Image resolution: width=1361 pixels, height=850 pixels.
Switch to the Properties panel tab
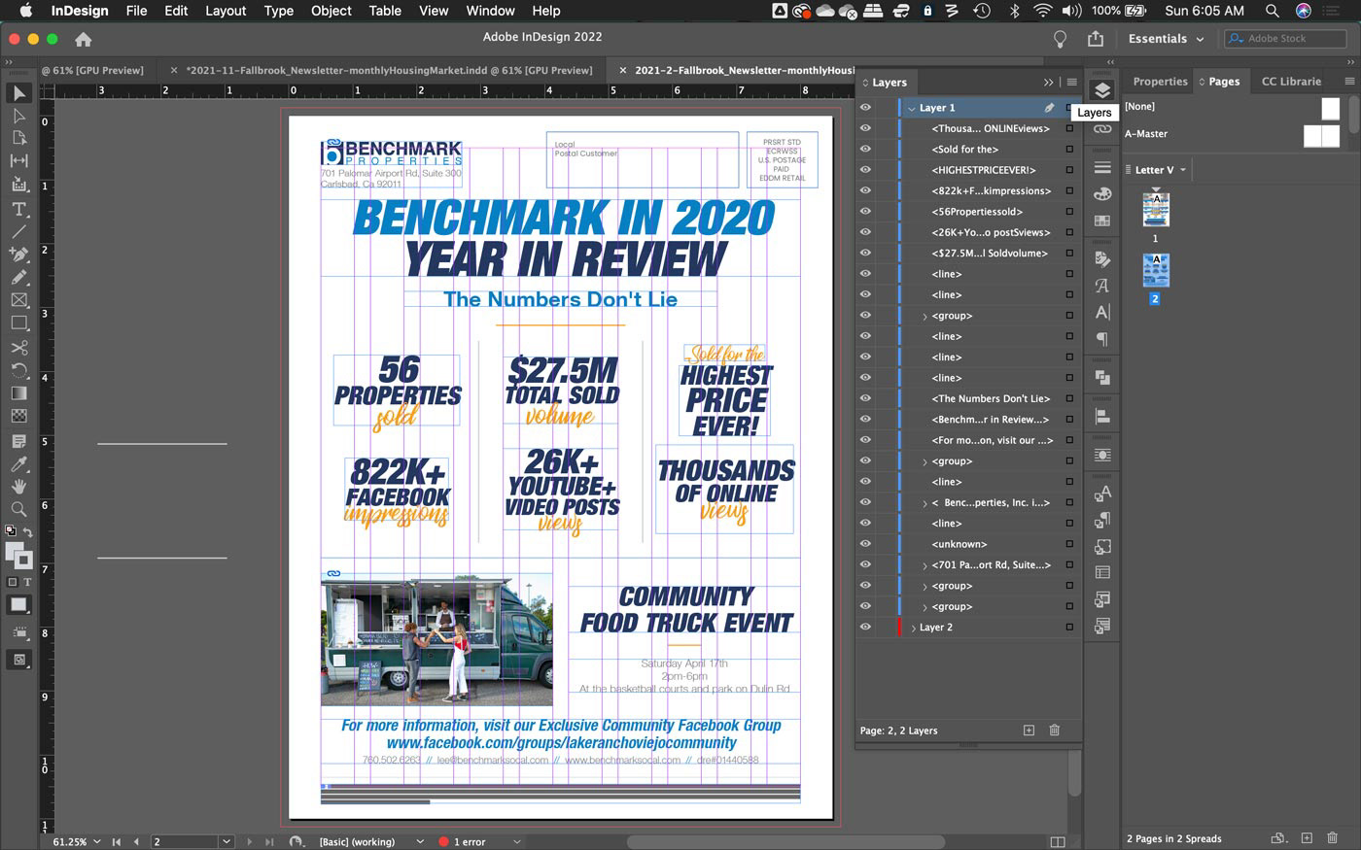(x=1160, y=82)
